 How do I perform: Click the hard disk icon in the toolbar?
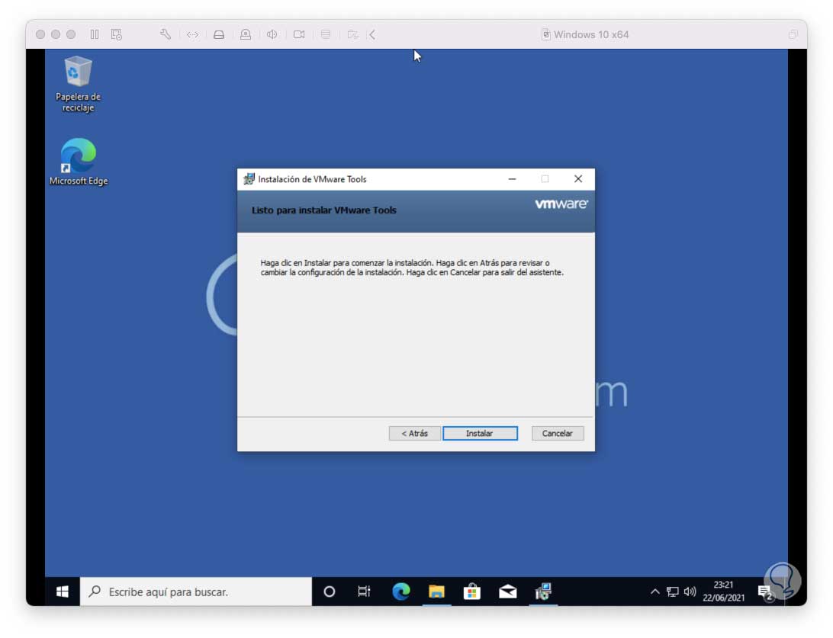coord(219,34)
